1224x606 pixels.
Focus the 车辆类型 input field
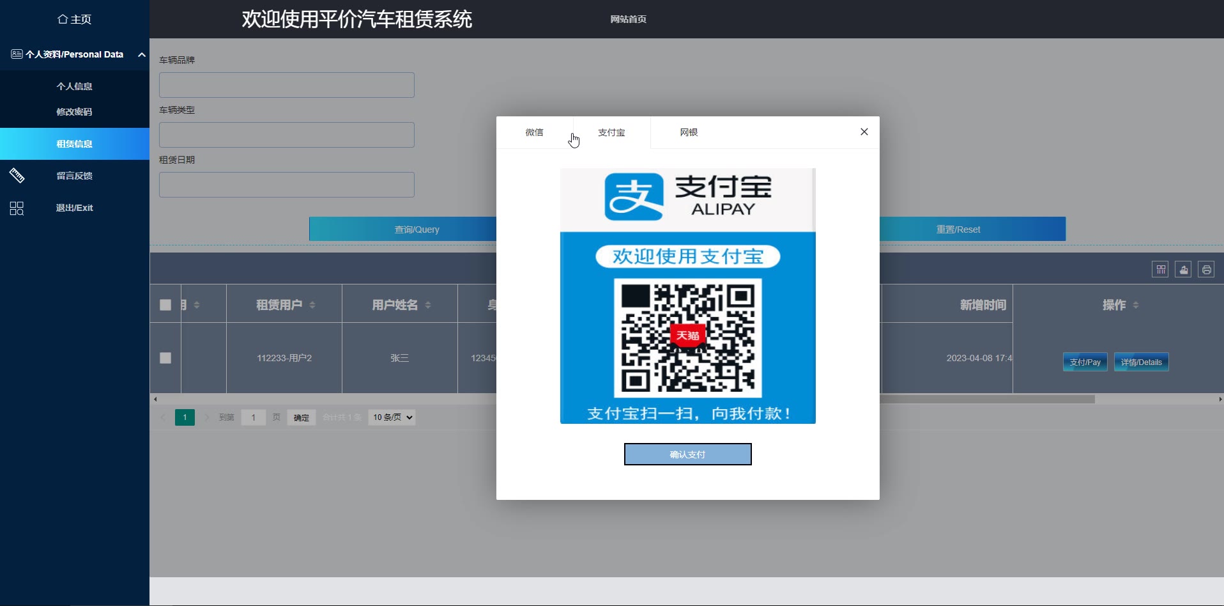(x=287, y=135)
